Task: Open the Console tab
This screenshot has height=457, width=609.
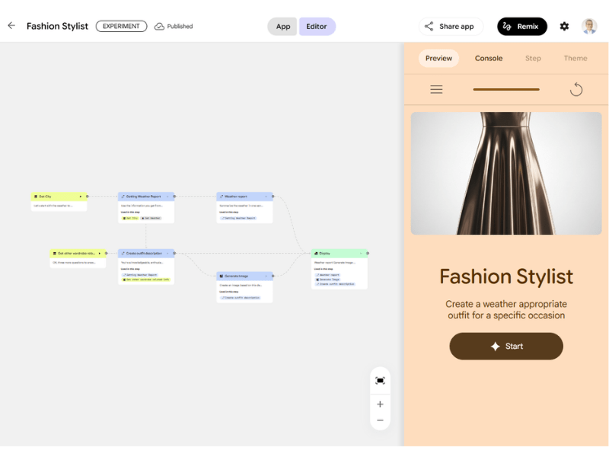Action: coord(489,59)
